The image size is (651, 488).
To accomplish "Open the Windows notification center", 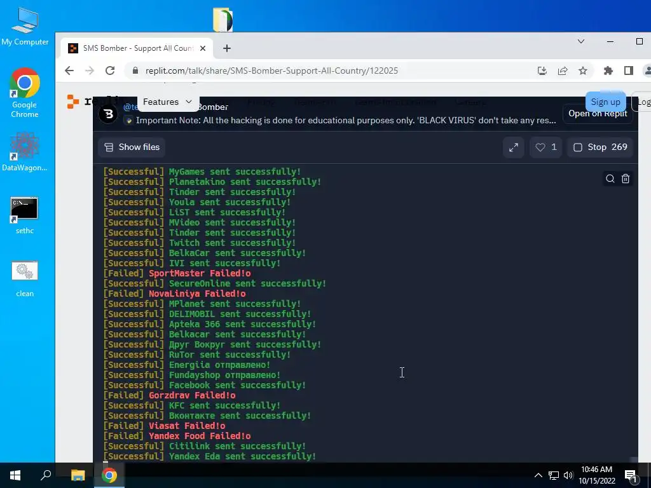I will coord(631,475).
